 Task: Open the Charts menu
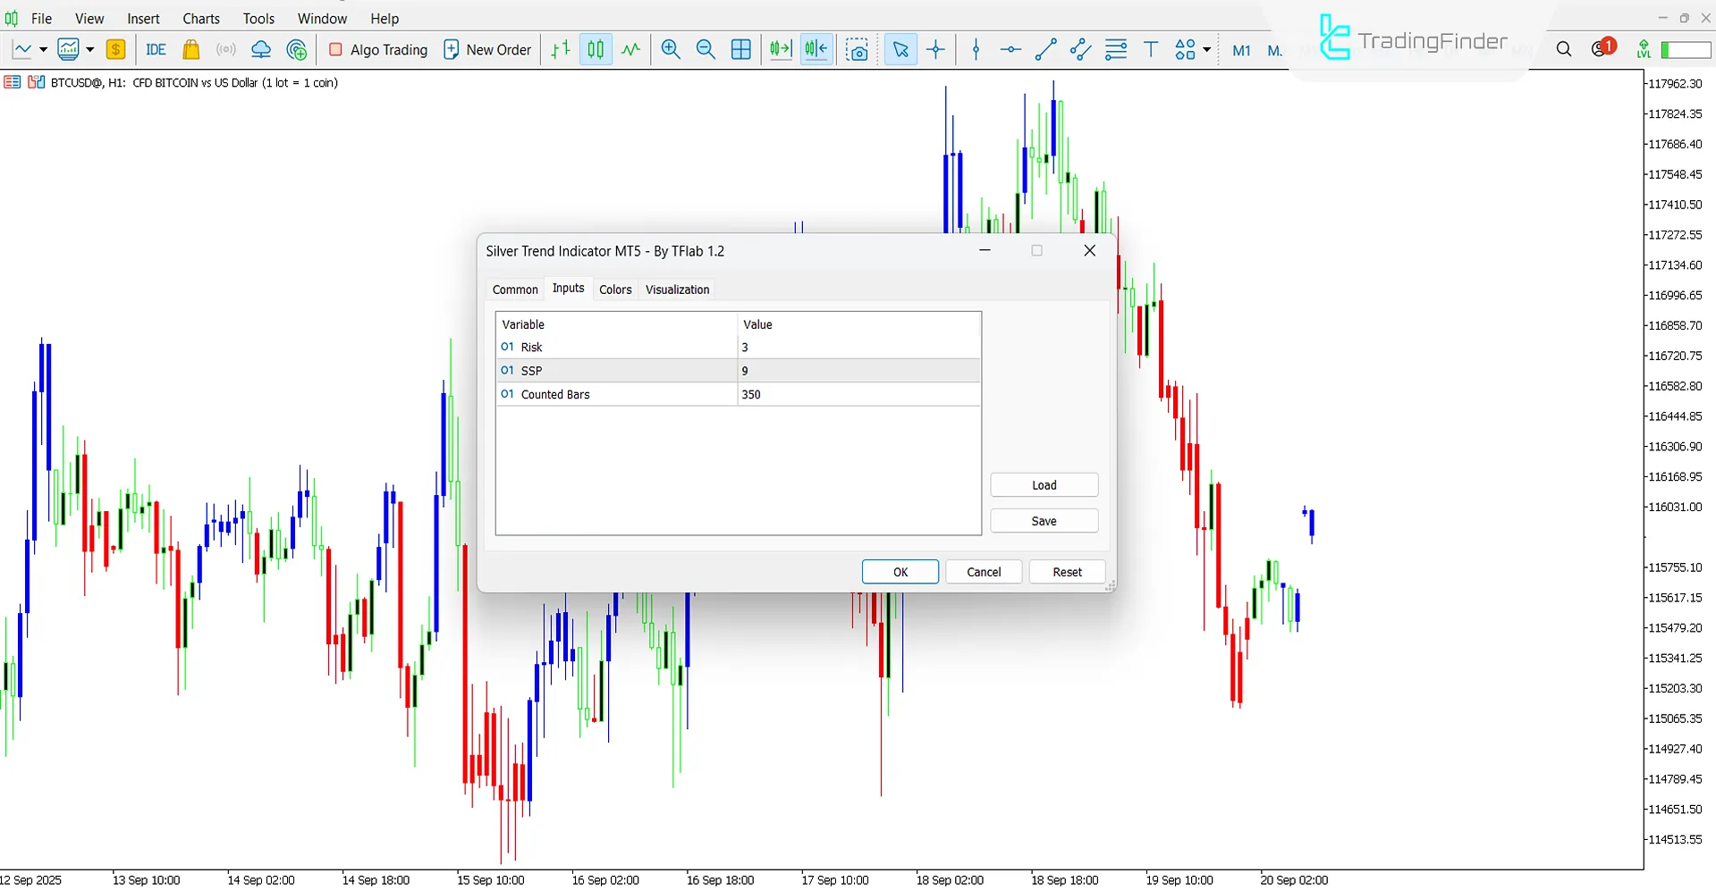coord(200,18)
